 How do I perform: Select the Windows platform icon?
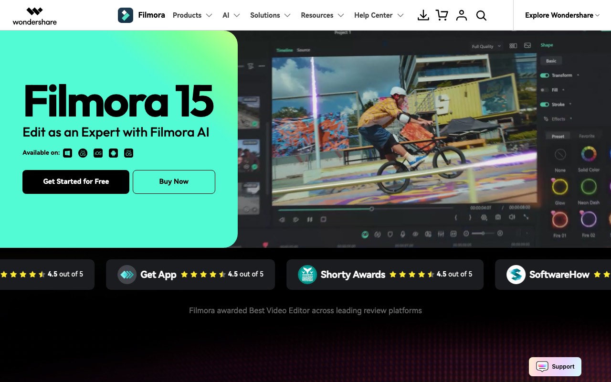[x=67, y=153]
